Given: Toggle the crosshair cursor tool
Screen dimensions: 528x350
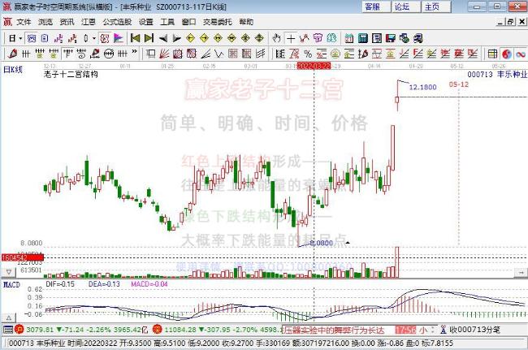Looking at the screenshot, I should 291,38.
